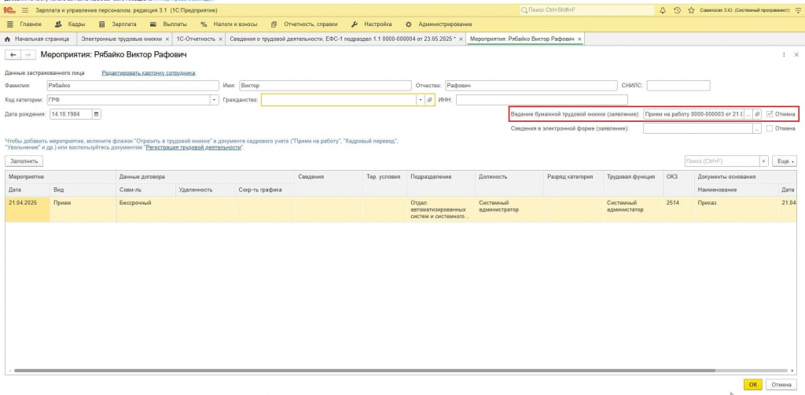Click the hamburger main menu icon
Image resolution: width=805 pixels, height=395 pixels.
click(x=25, y=10)
